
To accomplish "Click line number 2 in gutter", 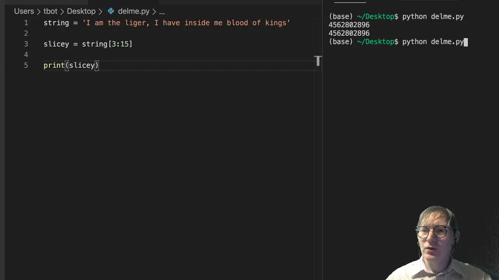I will point(26,33).
